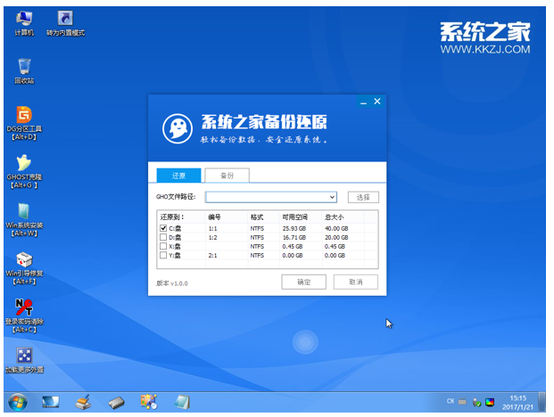Click the notebook taskbar icon
Screen dimensions: 554x417
click(x=182, y=402)
